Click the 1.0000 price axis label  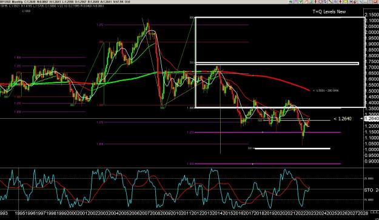click(x=372, y=150)
